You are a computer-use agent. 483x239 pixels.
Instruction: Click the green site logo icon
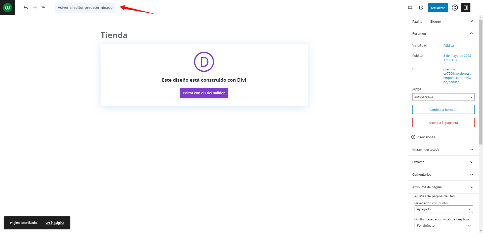(8, 8)
